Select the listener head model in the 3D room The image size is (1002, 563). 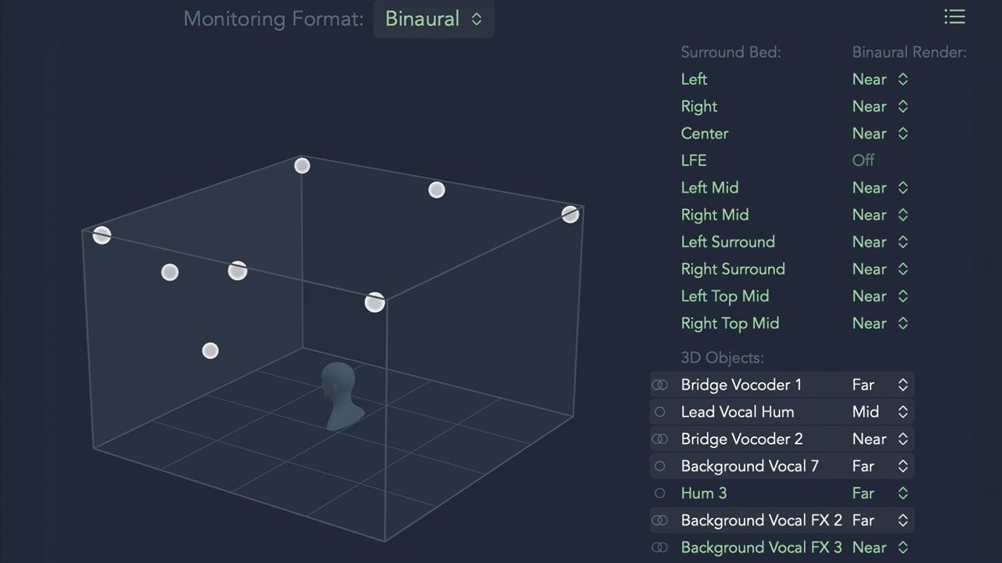[x=339, y=396]
